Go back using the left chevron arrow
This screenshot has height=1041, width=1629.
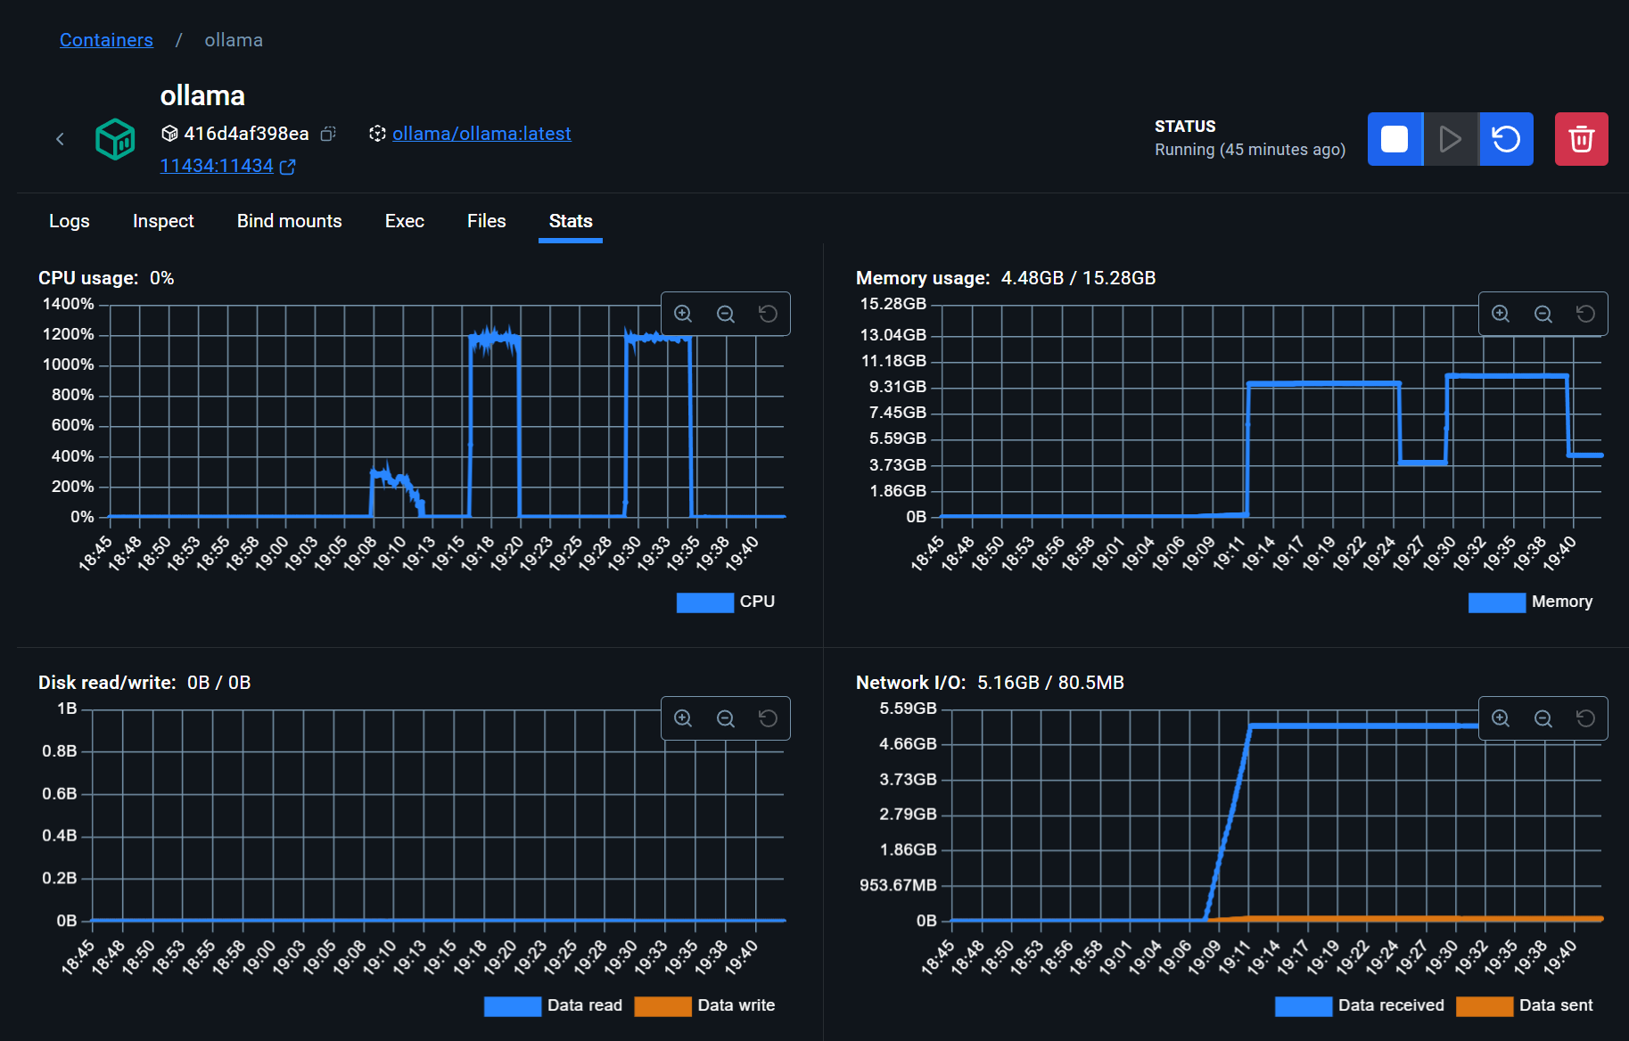click(x=60, y=139)
